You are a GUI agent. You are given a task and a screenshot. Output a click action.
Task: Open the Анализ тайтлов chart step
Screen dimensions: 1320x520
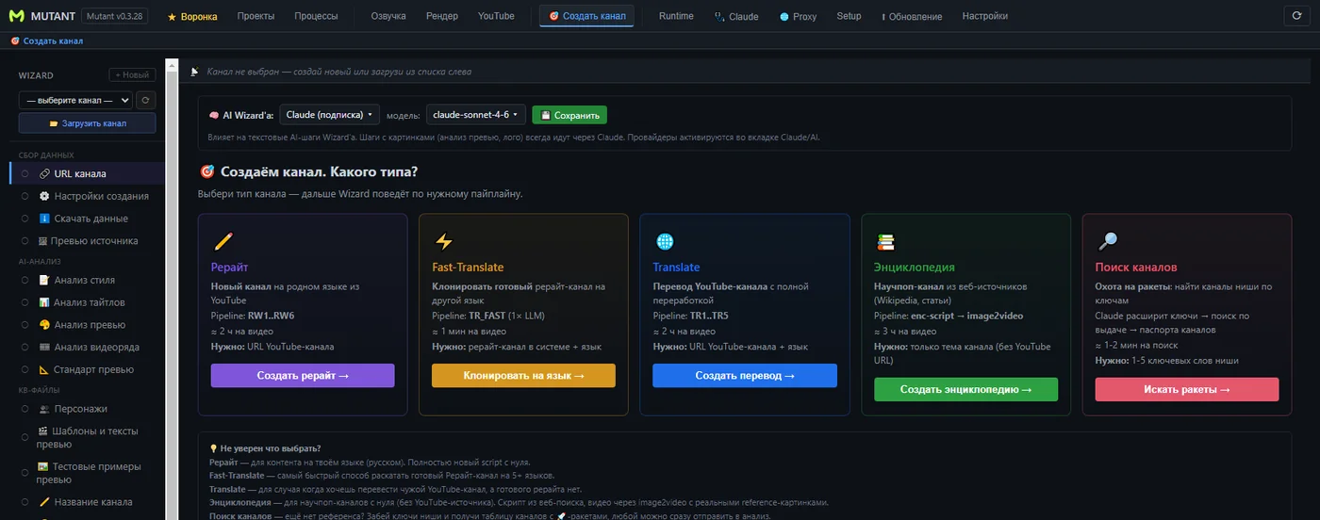[x=87, y=302]
